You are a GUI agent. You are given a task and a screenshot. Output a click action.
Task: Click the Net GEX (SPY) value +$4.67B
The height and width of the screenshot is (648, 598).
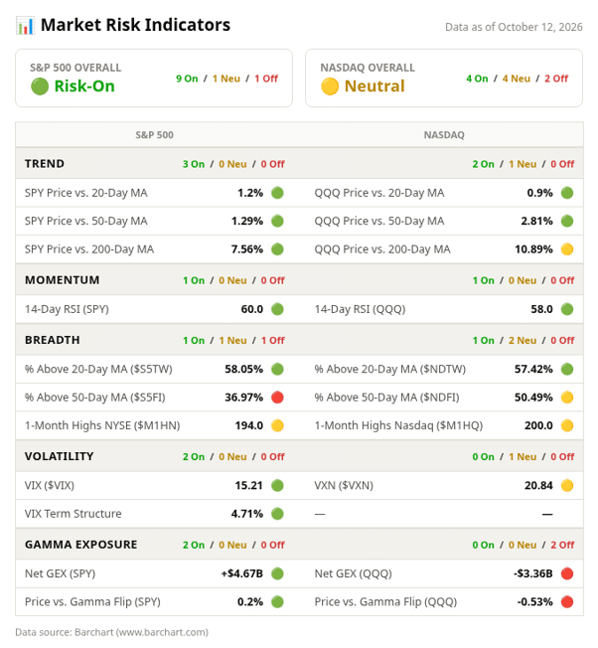tap(242, 573)
